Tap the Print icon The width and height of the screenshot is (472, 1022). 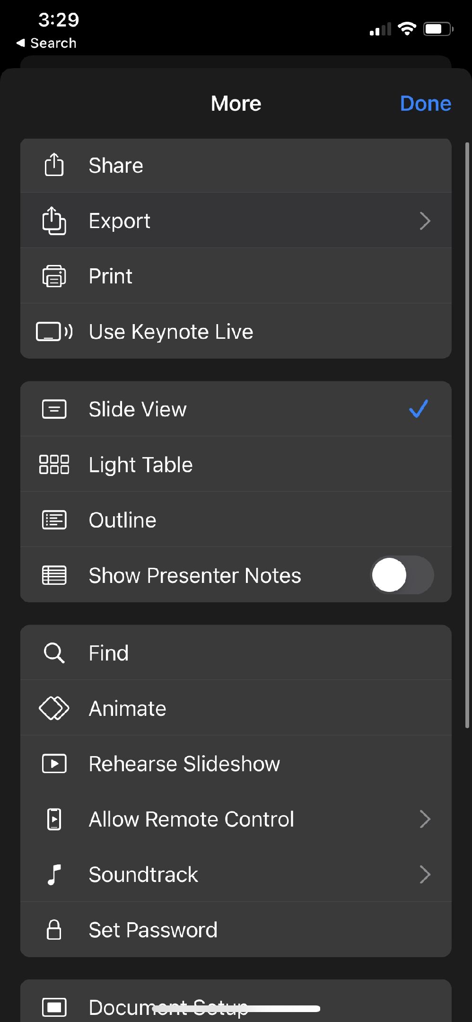54,276
